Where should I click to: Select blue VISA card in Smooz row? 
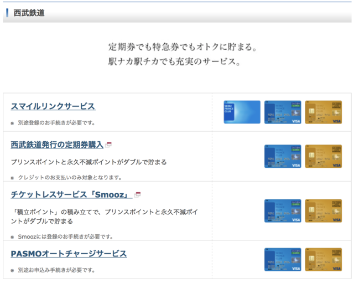tap(283, 210)
